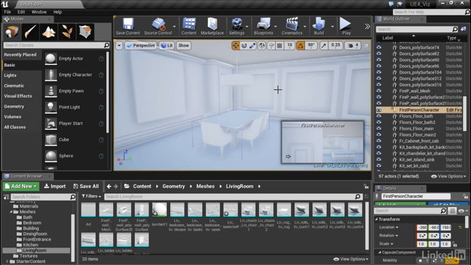Activate the rotate gizmo tool
471x265 pixels.
tap(244, 46)
